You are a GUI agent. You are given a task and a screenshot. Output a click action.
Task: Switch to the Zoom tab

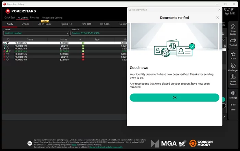tap(25, 24)
